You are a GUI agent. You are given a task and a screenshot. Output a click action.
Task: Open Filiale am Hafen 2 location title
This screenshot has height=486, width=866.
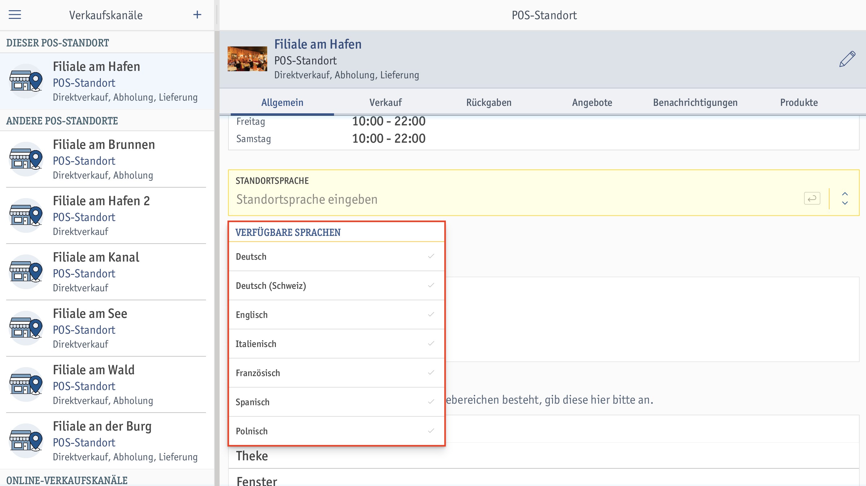(x=101, y=201)
